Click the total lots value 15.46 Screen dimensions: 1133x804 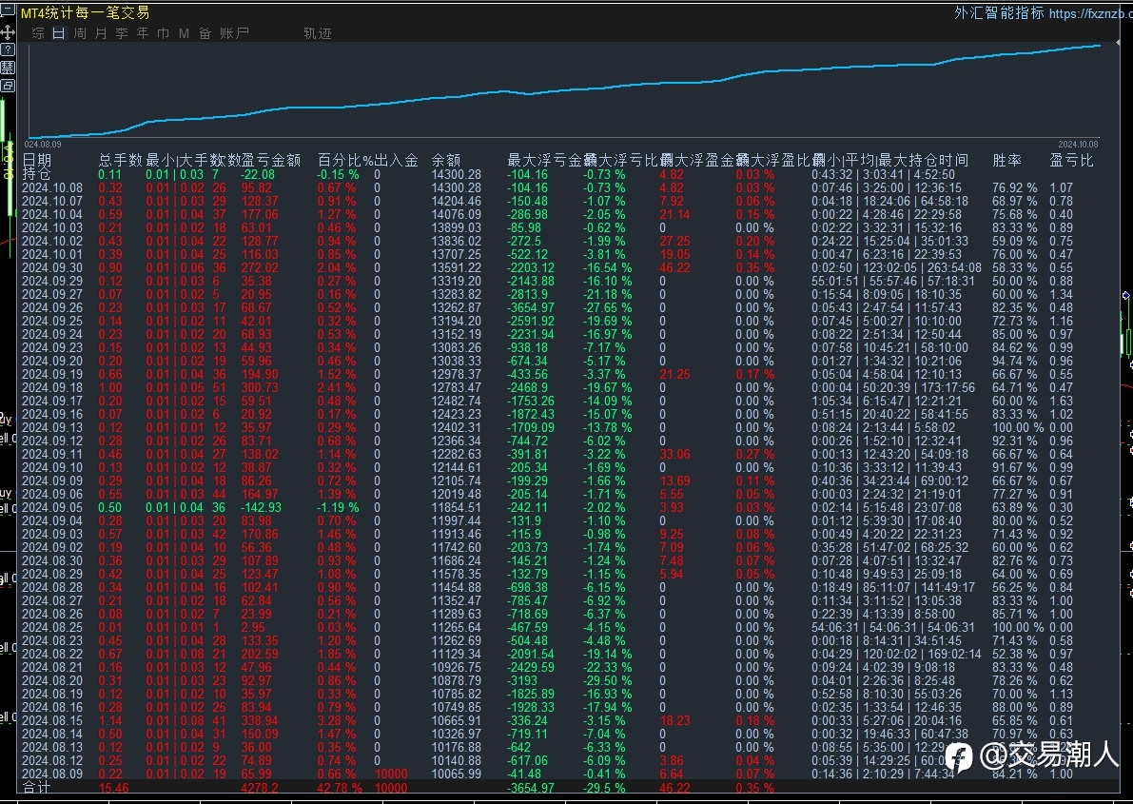tap(113, 788)
